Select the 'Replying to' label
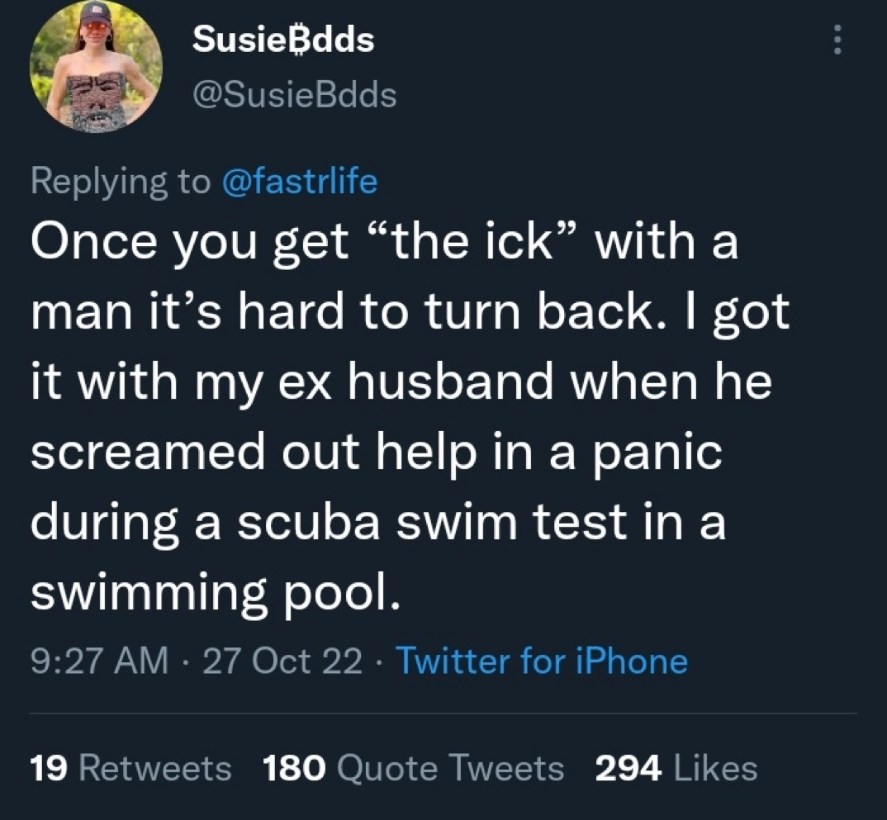 coord(121,182)
